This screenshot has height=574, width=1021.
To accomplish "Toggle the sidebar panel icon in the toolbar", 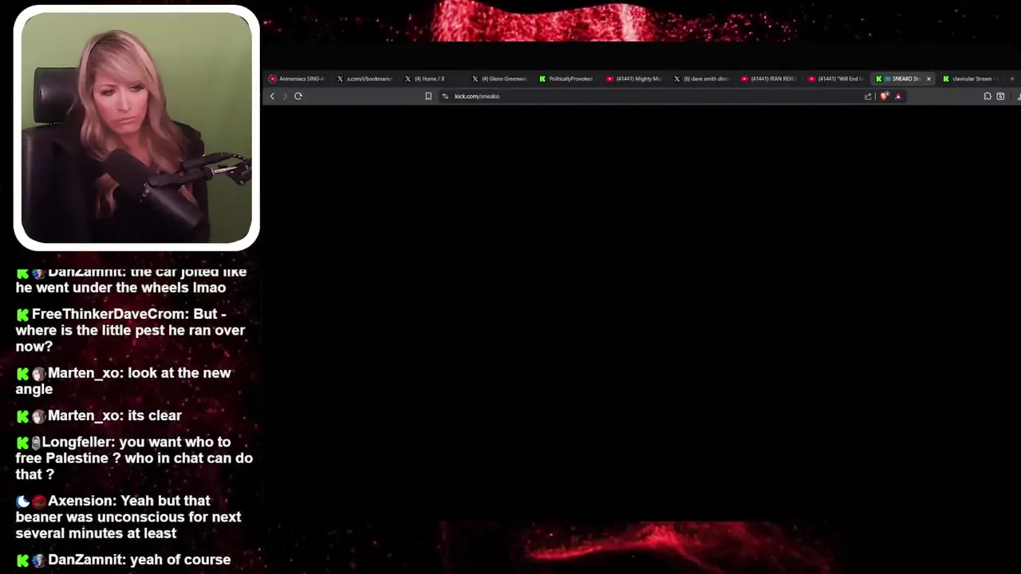I will click(x=1000, y=96).
